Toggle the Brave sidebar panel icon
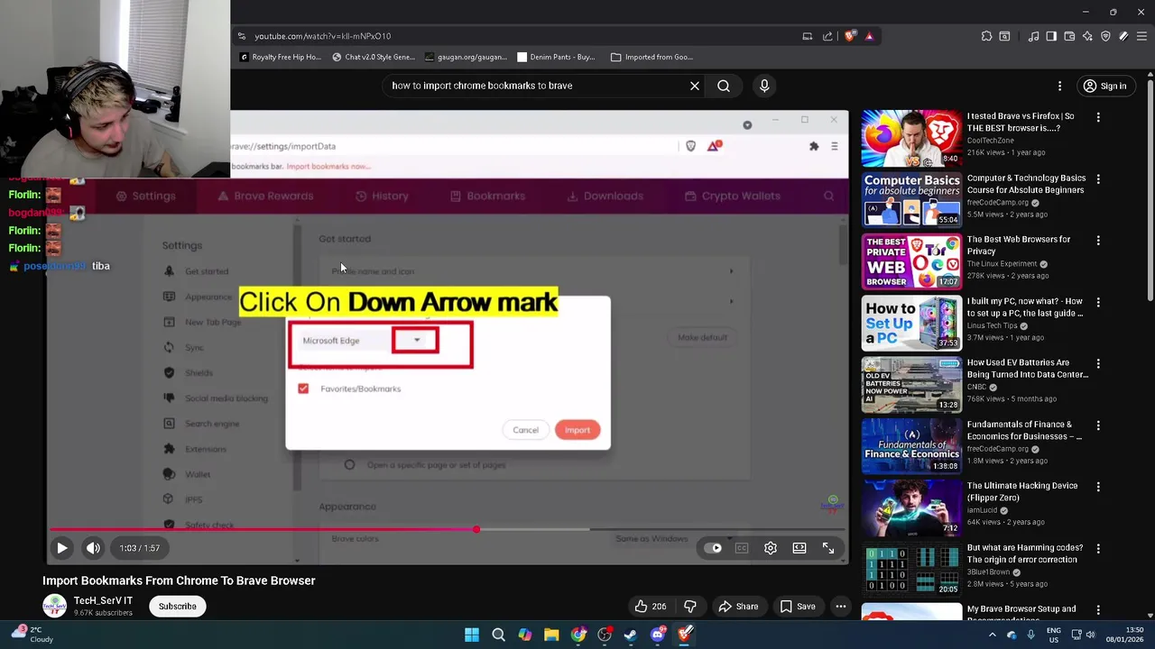Viewport: 1155px width, 649px height. point(1051,36)
